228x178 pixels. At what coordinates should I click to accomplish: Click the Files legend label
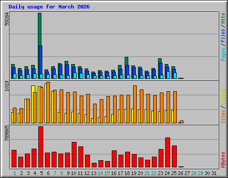223,35
